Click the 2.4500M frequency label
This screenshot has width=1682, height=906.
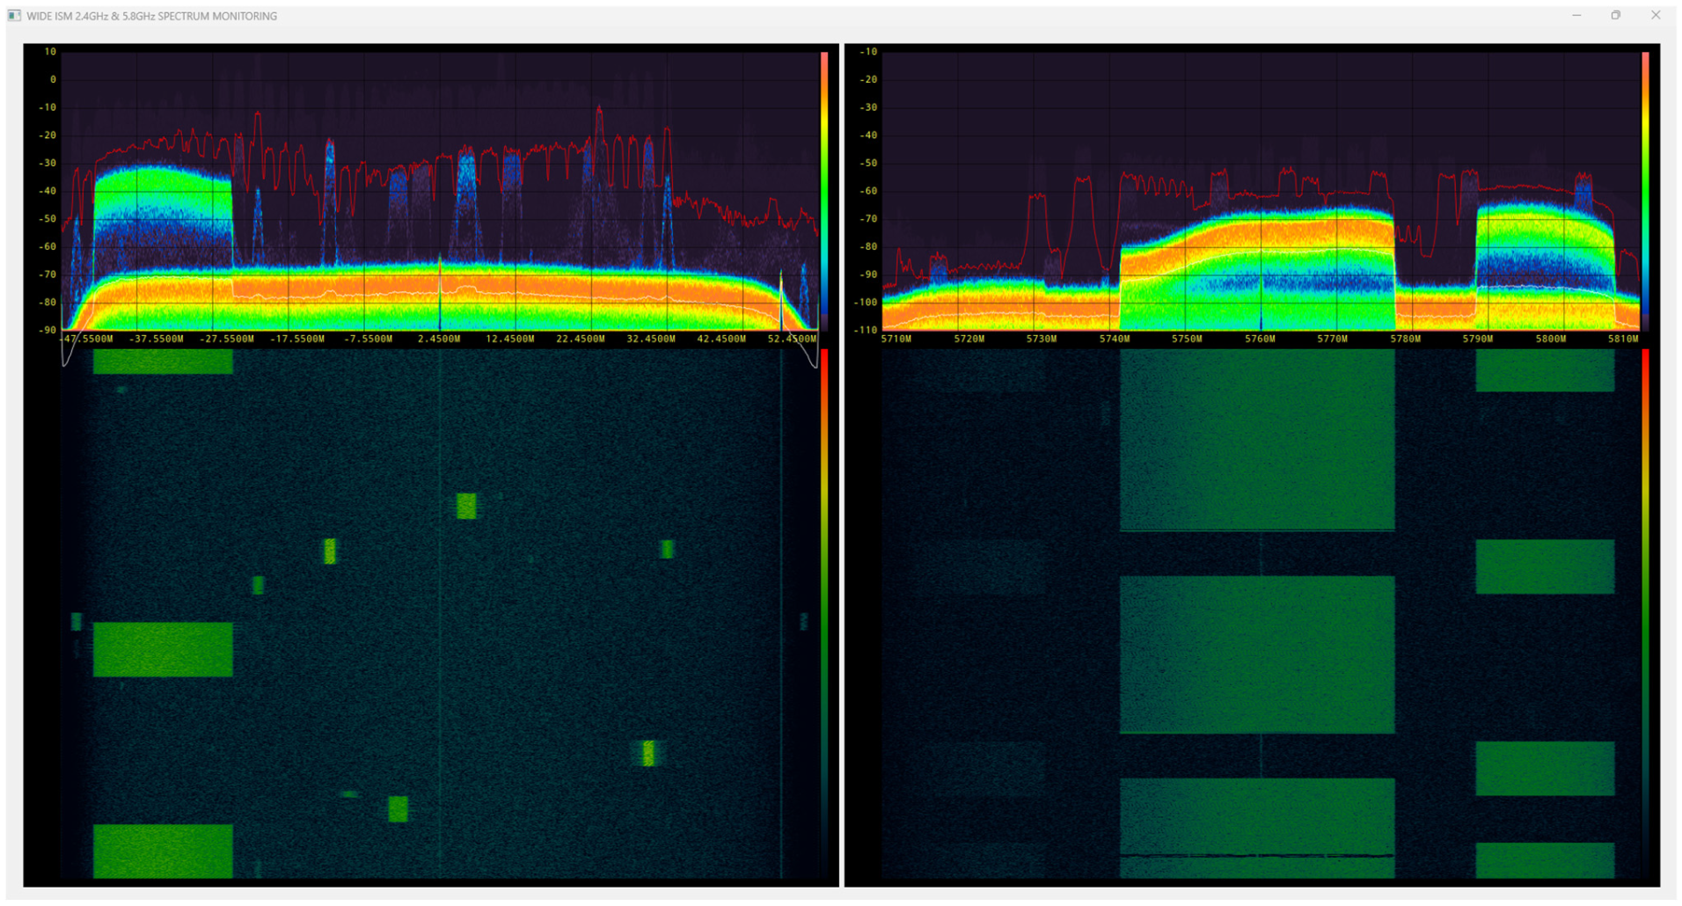coord(439,340)
